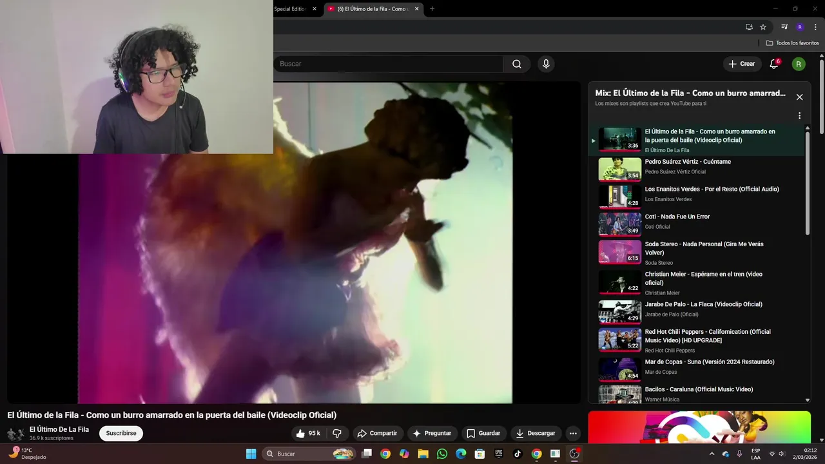Open YouTube notifications bell

[x=774, y=64]
